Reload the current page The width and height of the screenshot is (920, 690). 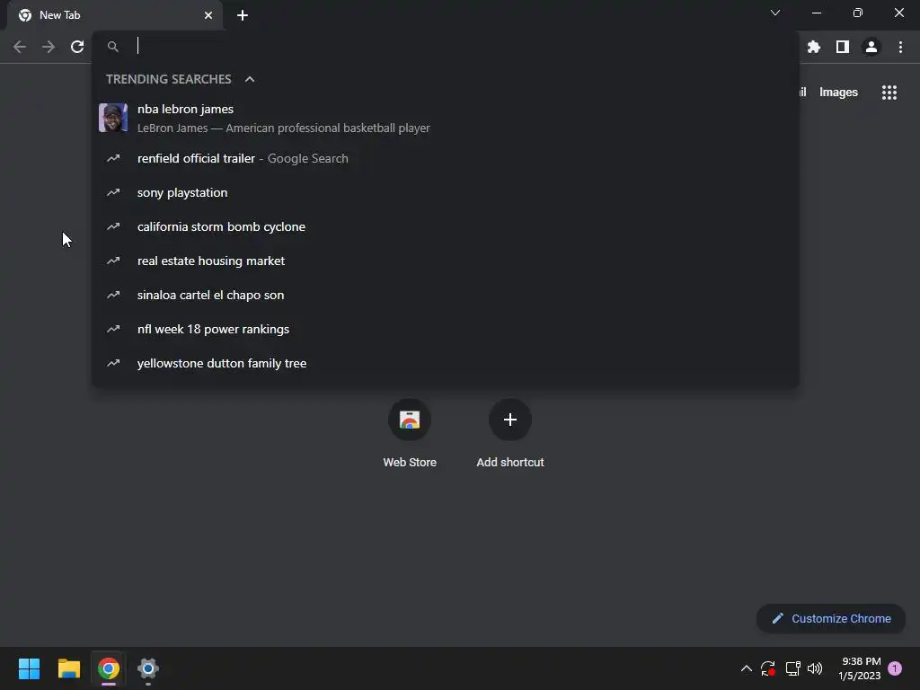pyautogui.click(x=77, y=47)
